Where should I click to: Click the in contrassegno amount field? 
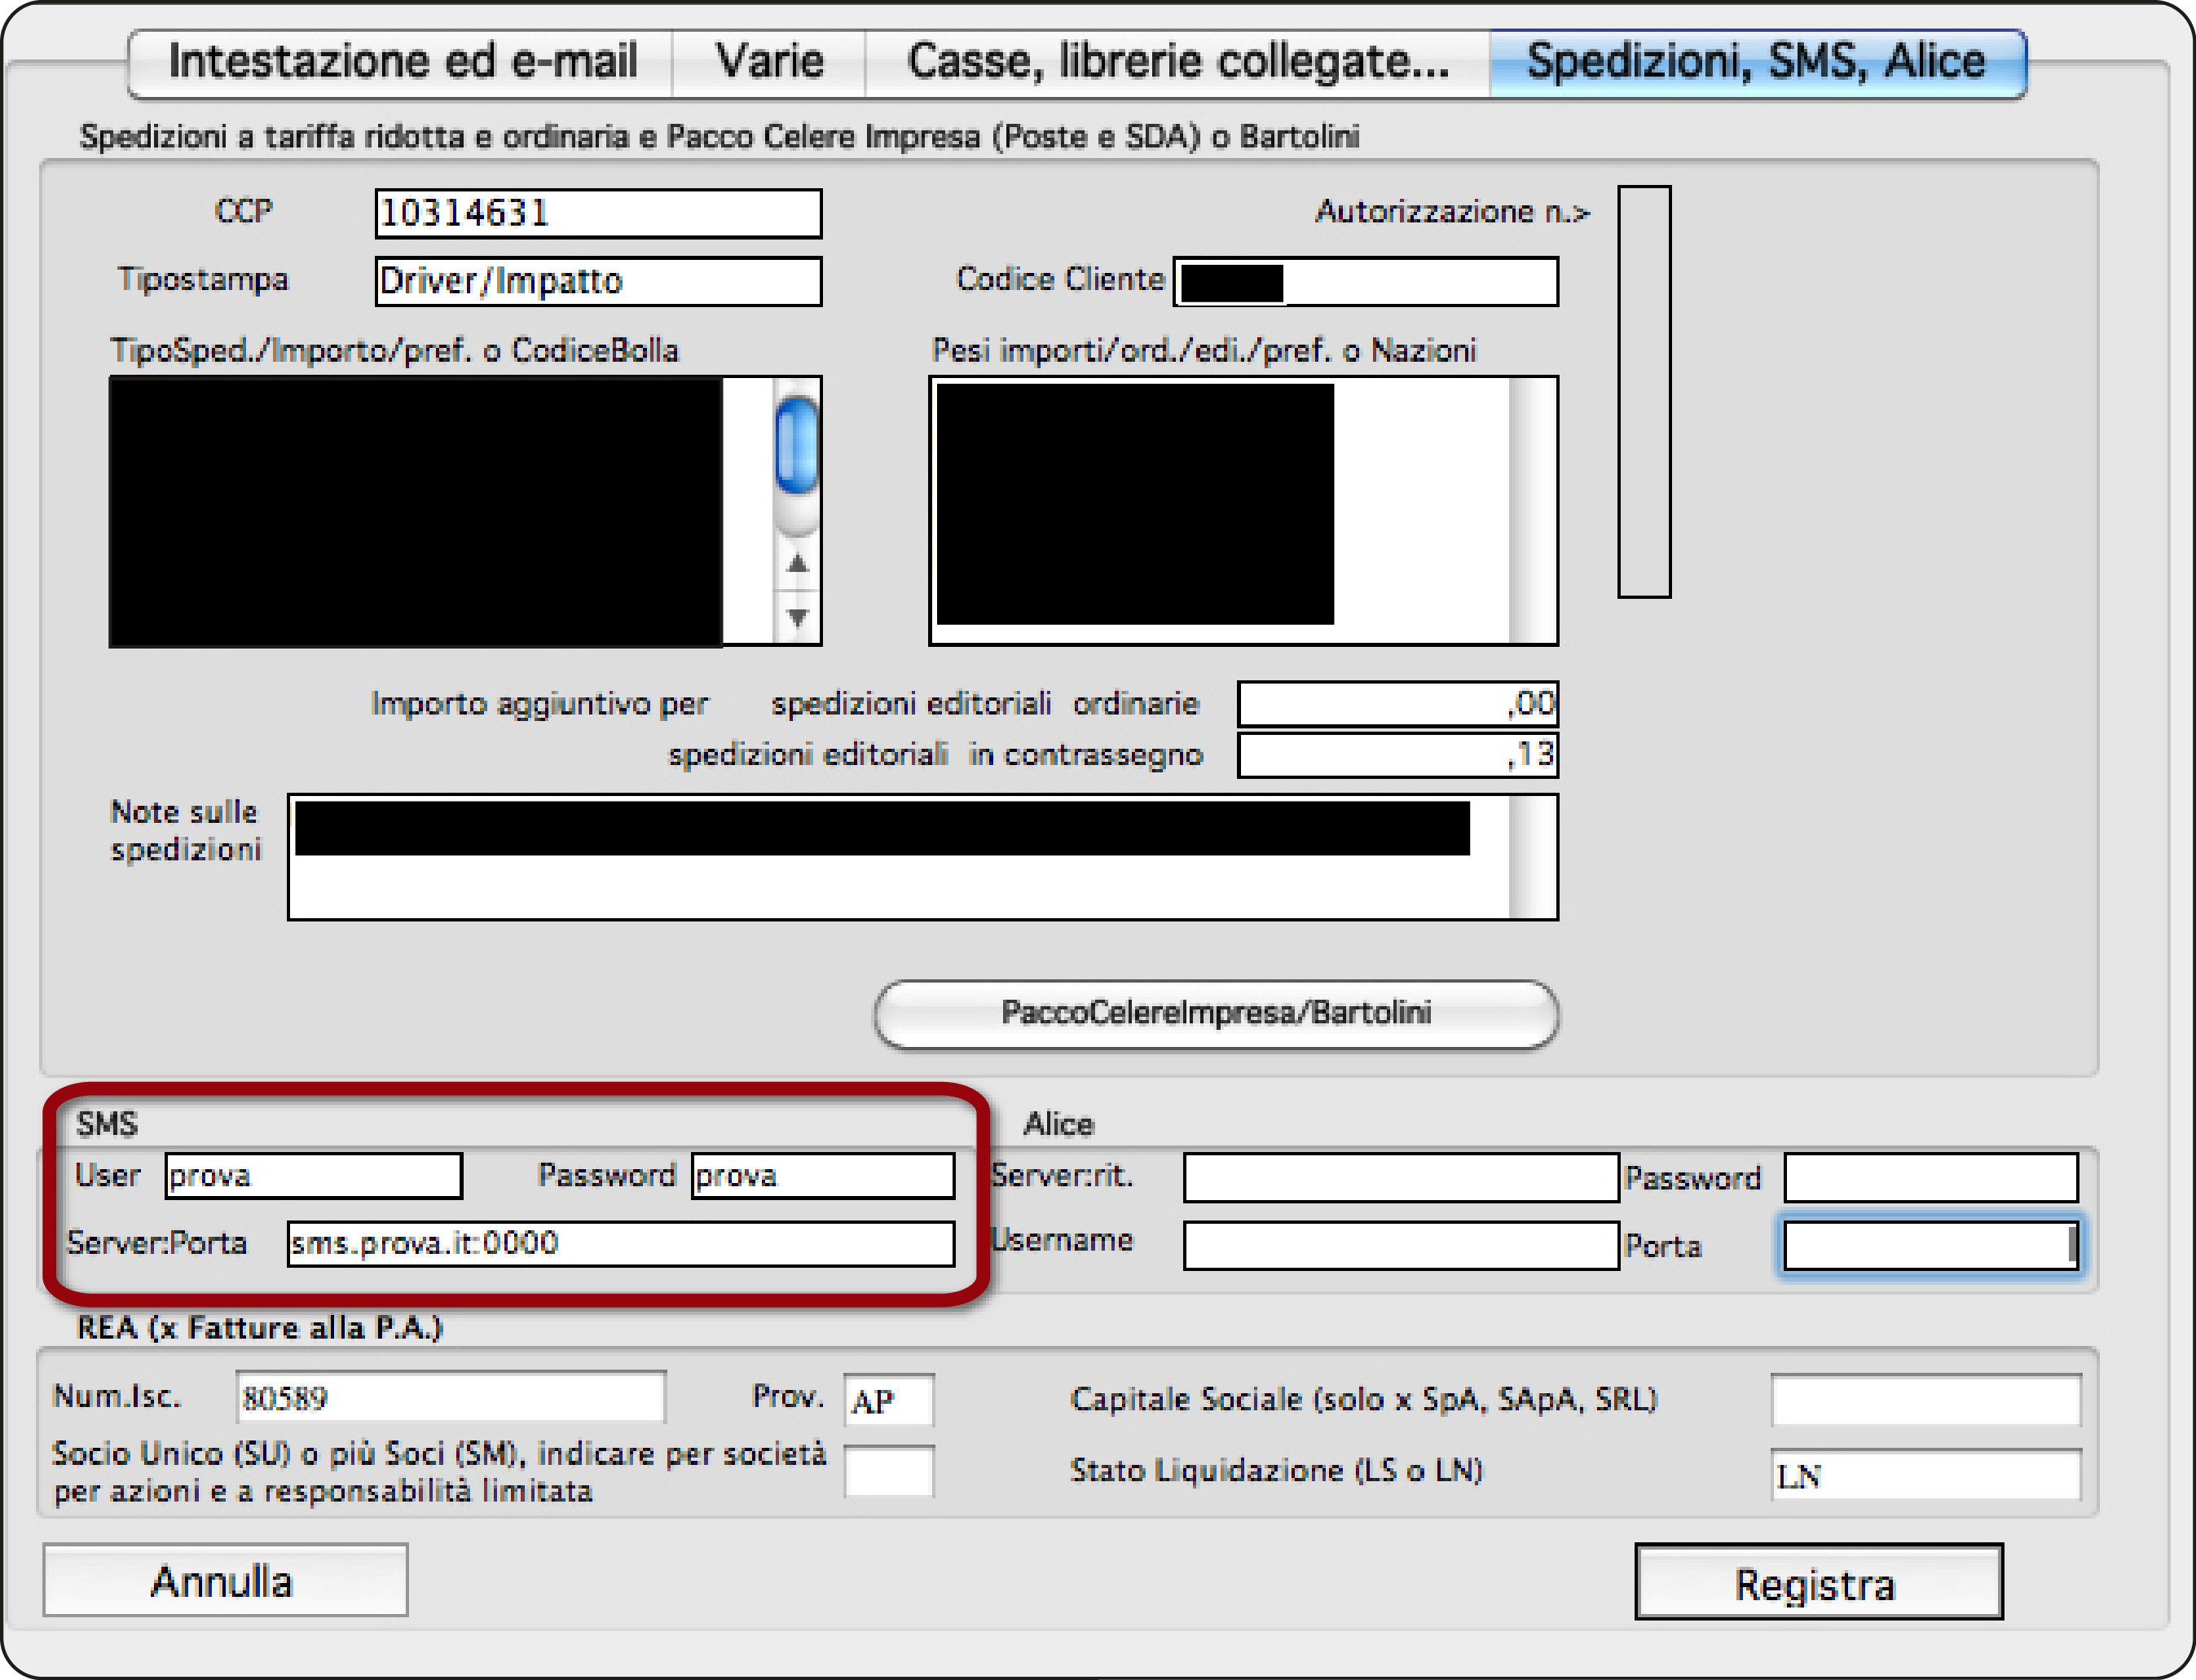click(x=1397, y=755)
